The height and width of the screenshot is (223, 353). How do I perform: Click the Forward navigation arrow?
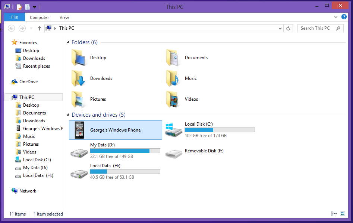(x=22, y=28)
